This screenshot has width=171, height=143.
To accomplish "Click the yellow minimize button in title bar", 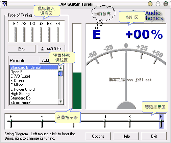I will click(x=150, y=4).
